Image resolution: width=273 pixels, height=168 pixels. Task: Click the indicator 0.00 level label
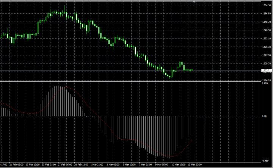pyautogui.click(x=264, y=116)
